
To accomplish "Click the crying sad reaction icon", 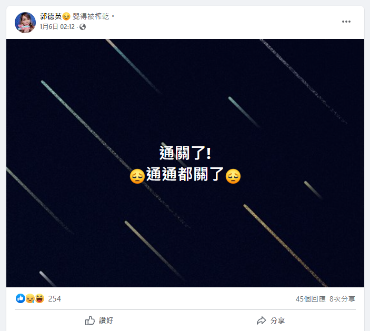I will [30, 298].
